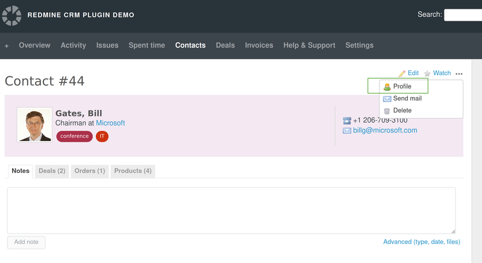Click the phone icon beside the number
482x263 pixels.
point(347,121)
